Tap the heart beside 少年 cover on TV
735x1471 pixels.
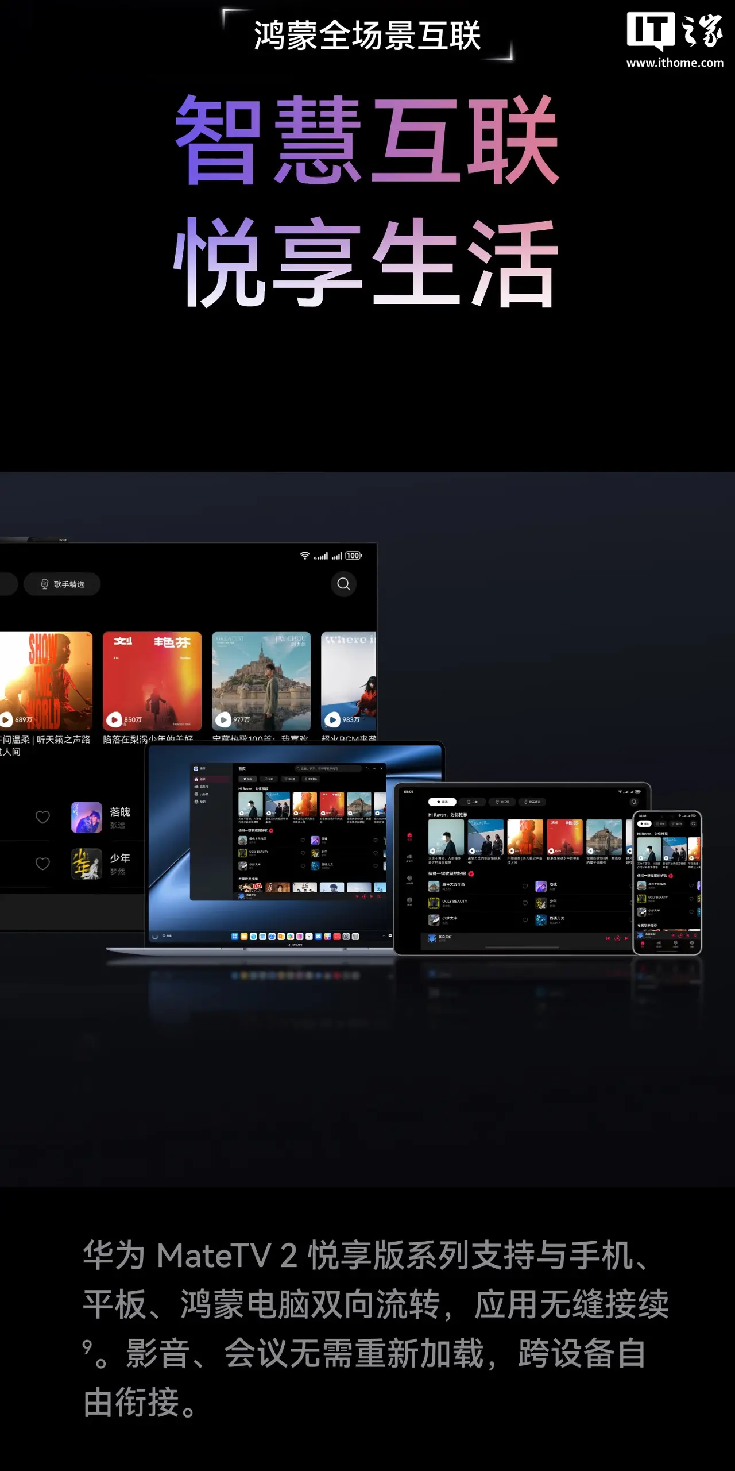[42, 864]
